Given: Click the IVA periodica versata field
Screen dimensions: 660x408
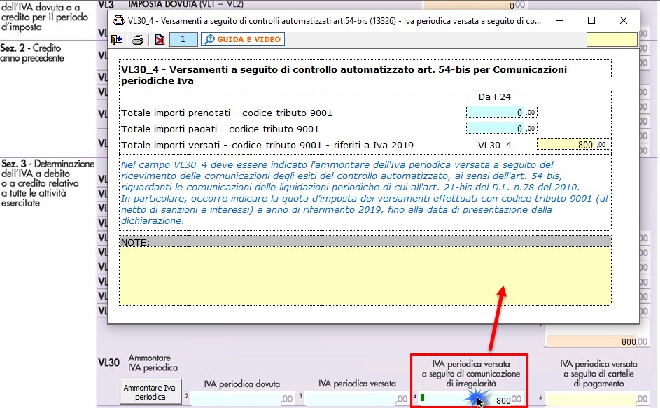Looking at the screenshot, I should 357,399.
